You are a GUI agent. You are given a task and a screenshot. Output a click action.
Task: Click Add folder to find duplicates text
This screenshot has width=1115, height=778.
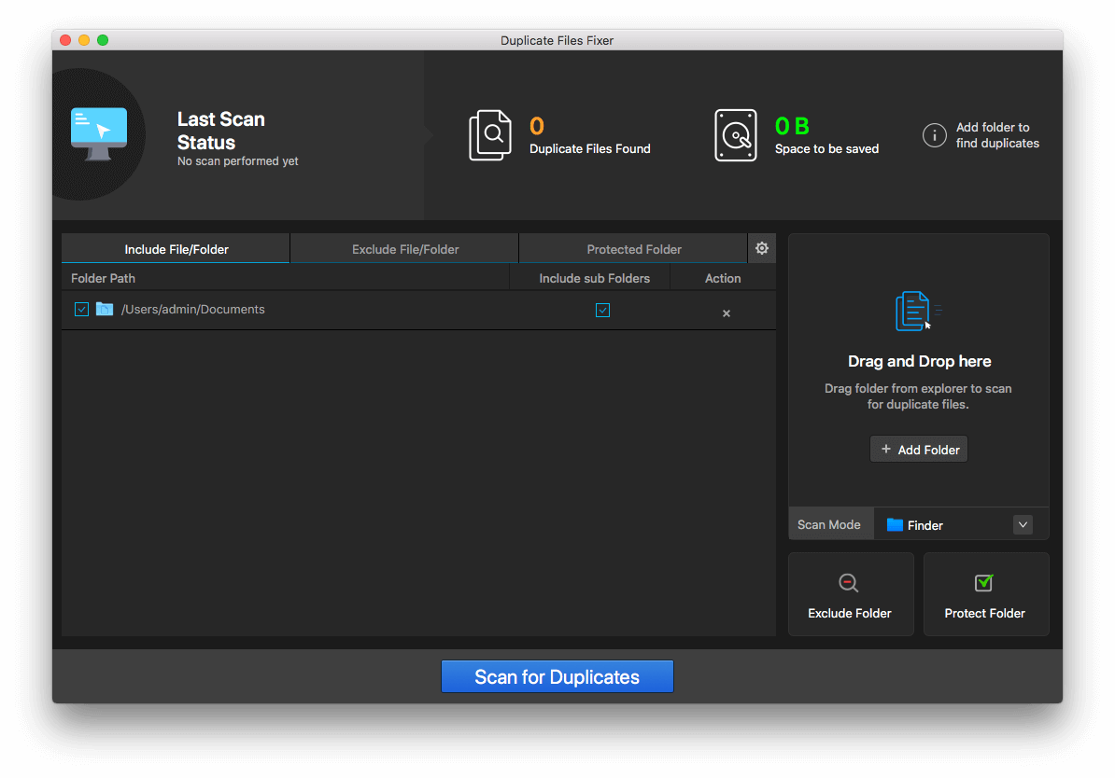point(997,135)
